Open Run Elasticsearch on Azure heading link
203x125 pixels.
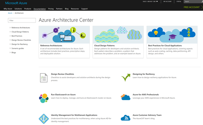63,95
